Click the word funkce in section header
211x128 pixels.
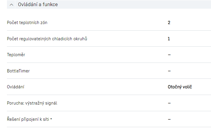tap(51, 5)
